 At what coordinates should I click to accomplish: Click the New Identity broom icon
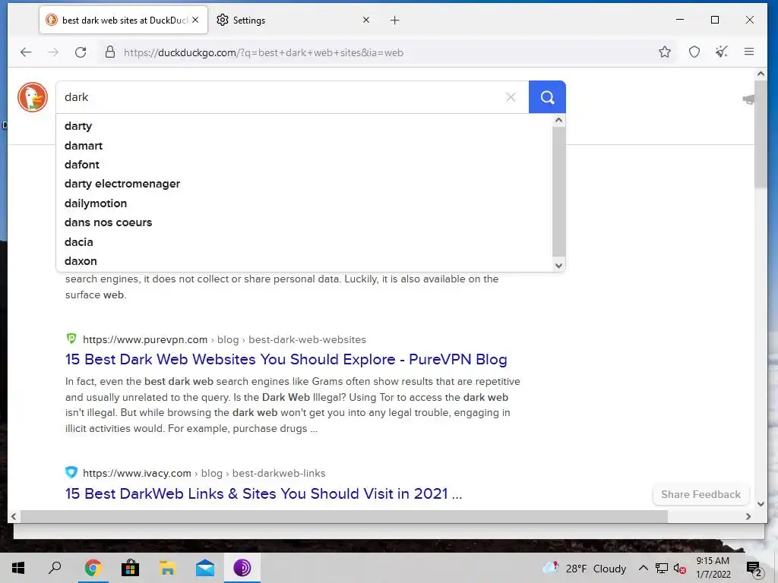point(722,52)
